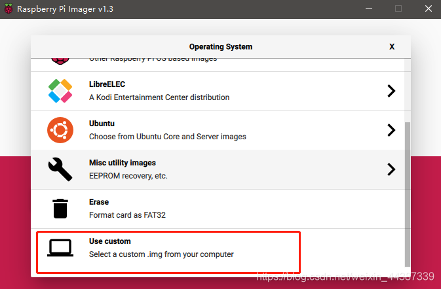Open Misc utility images entry title

pyautogui.click(x=123, y=163)
